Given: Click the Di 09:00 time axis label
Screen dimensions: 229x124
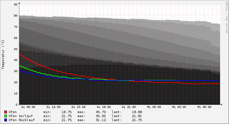Looking at the screenshot, I should tap(28, 107).
